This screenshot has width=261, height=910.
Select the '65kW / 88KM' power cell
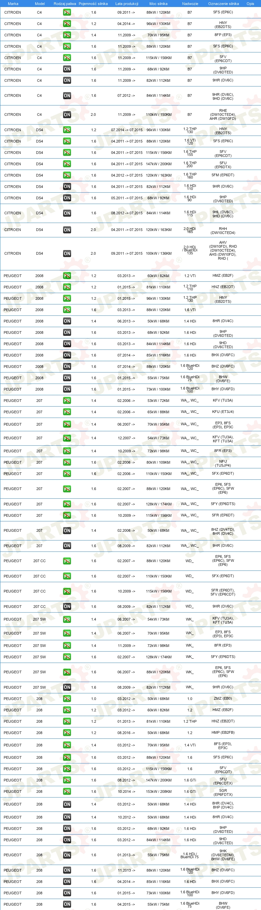click(x=158, y=412)
